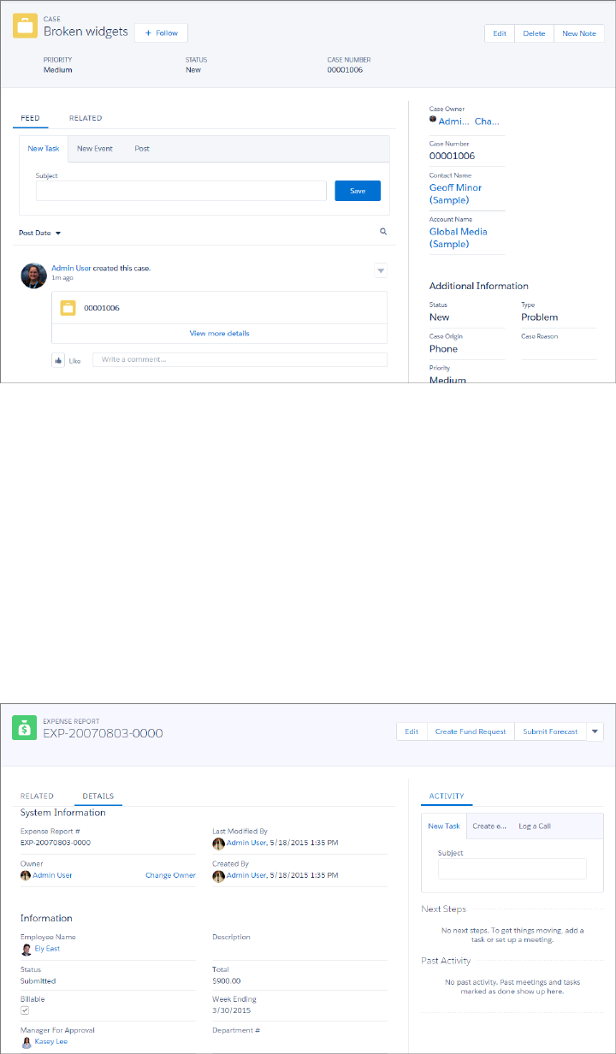
Task: Toggle the Billable checkbox
Action: click(25, 1010)
